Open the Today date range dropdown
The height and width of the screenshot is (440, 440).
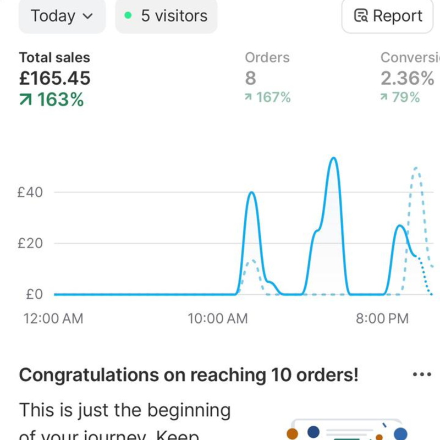pos(62,16)
